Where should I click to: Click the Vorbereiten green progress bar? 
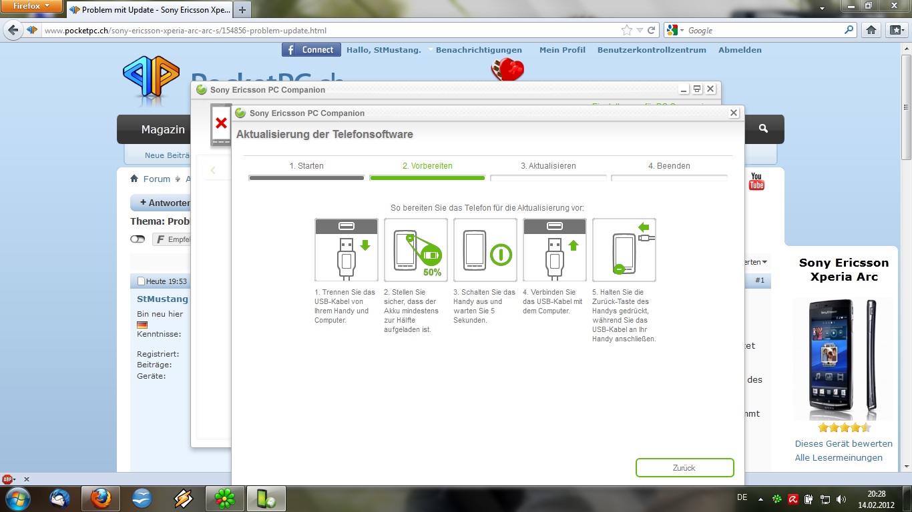[427, 178]
